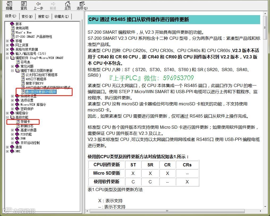Click the 密码保护 book icon
This screenshot has height=216, width=270.
click(x=17, y=109)
